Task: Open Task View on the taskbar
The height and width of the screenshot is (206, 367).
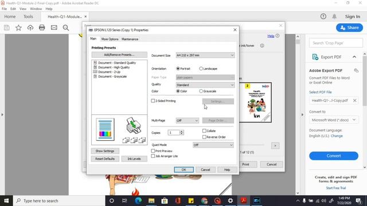Action: (124, 201)
